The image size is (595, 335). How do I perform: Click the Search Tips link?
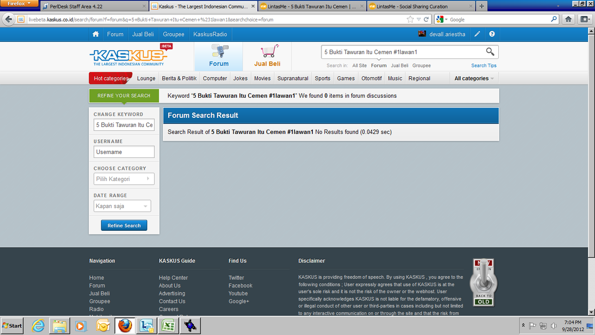[x=484, y=66]
